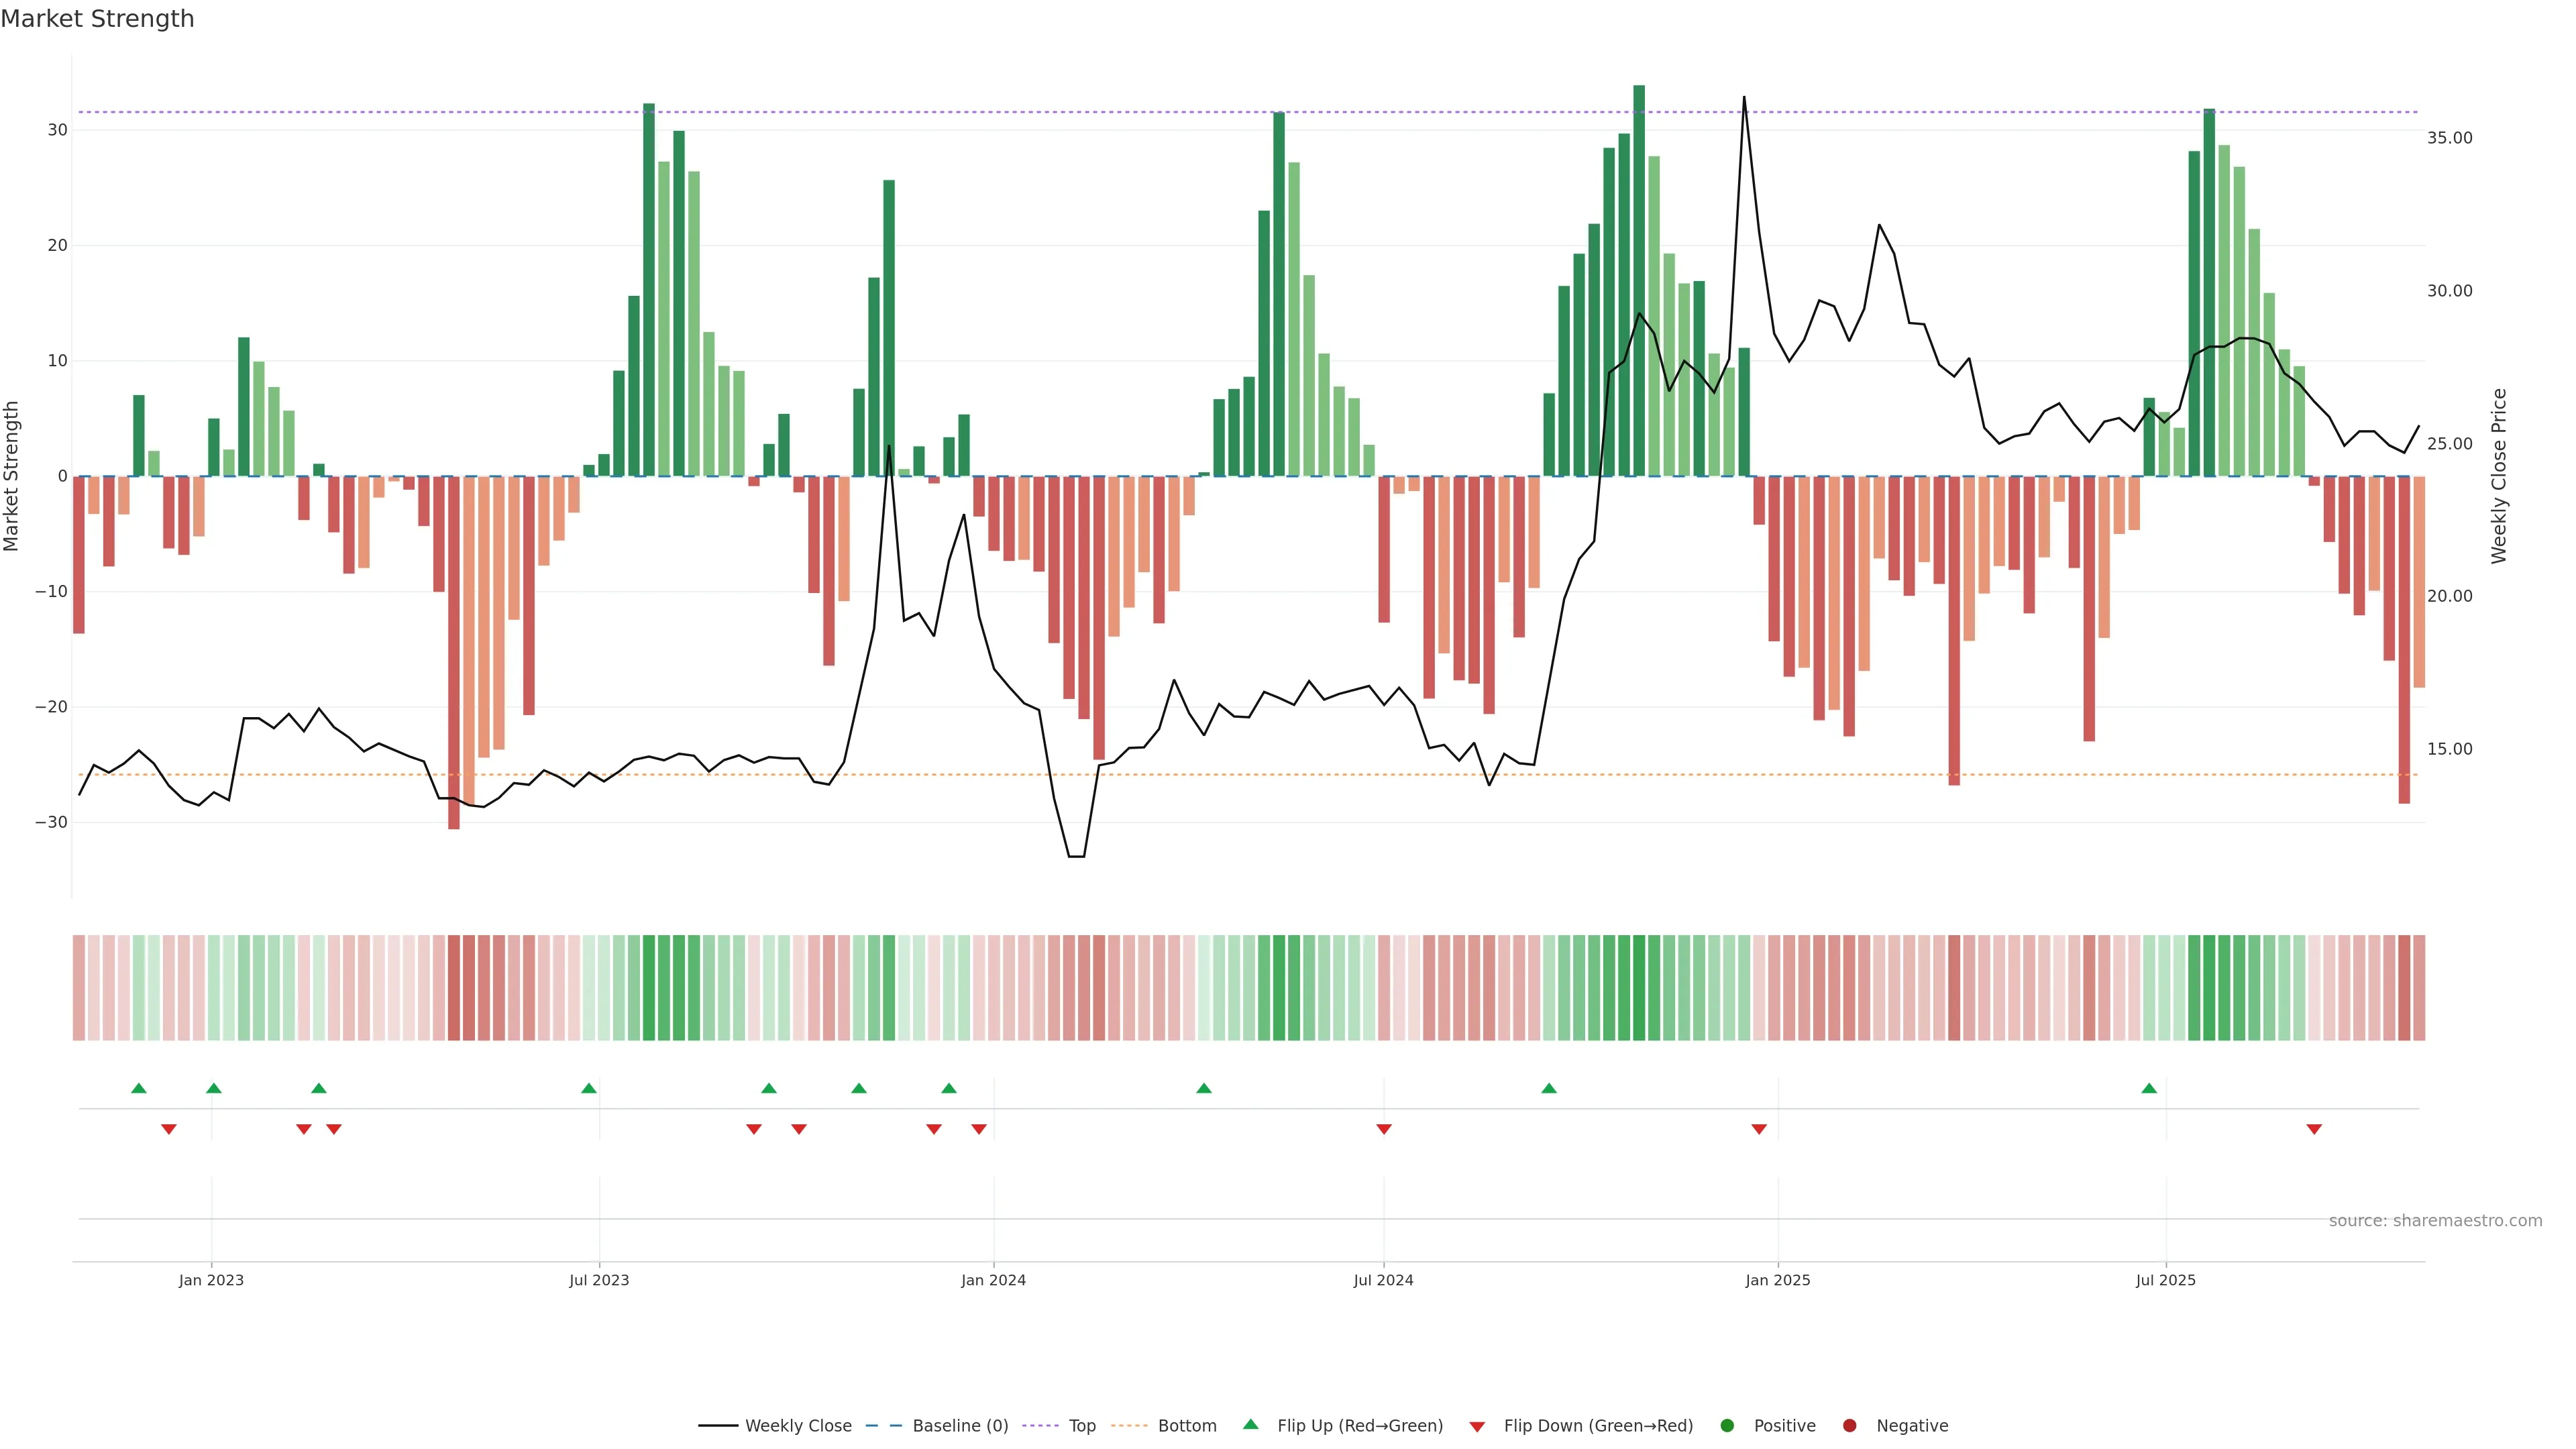The width and height of the screenshot is (2576, 1449).
Task: Click the Jul 2025 x-axis label
Action: [x=2166, y=1280]
